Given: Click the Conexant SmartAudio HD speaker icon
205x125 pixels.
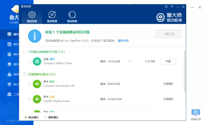Looking at the screenshot, I should pyautogui.click(x=37, y=84).
